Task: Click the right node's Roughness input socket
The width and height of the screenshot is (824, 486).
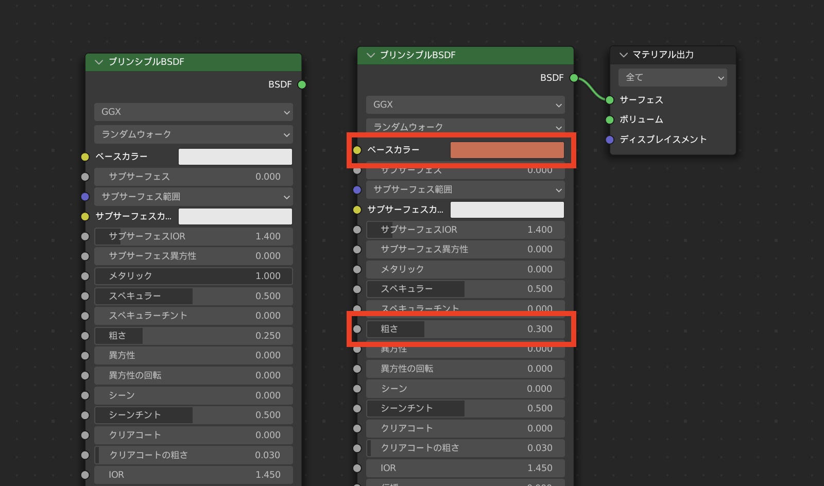Action: pyautogui.click(x=357, y=329)
